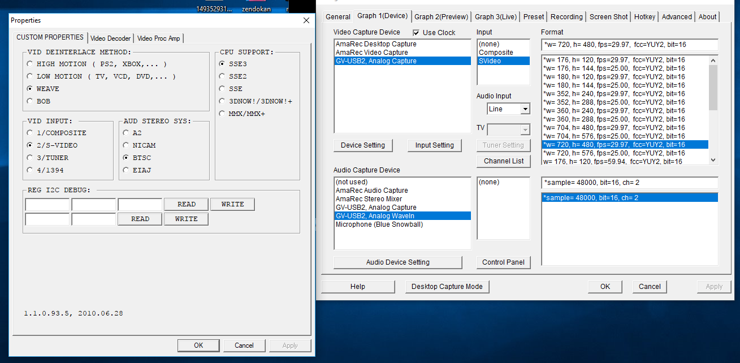Click the Input Setting button

click(435, 145)
